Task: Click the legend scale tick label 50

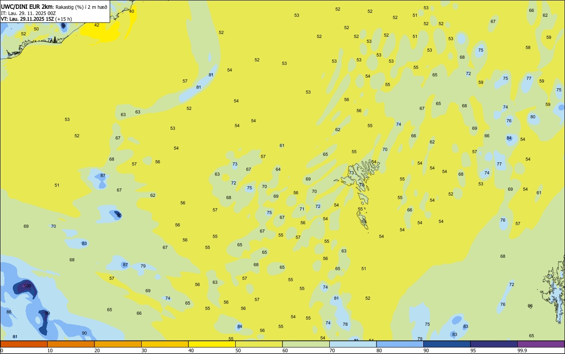Action: [x=238, y=350]
